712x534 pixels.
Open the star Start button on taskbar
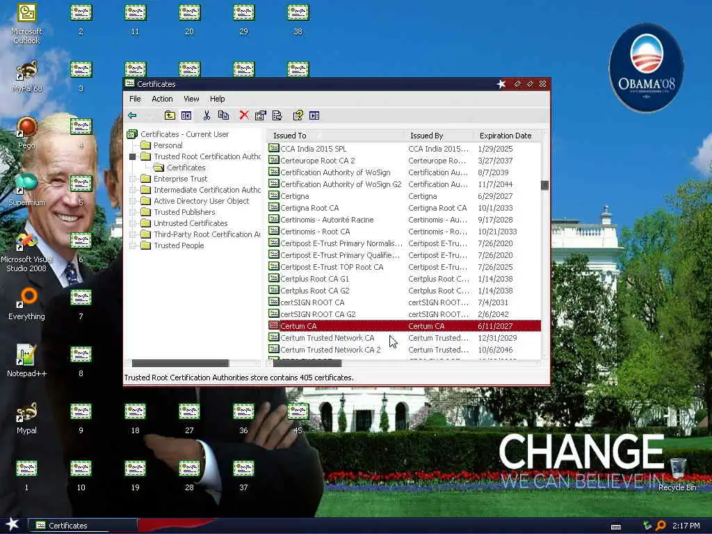tap(13, 525)
